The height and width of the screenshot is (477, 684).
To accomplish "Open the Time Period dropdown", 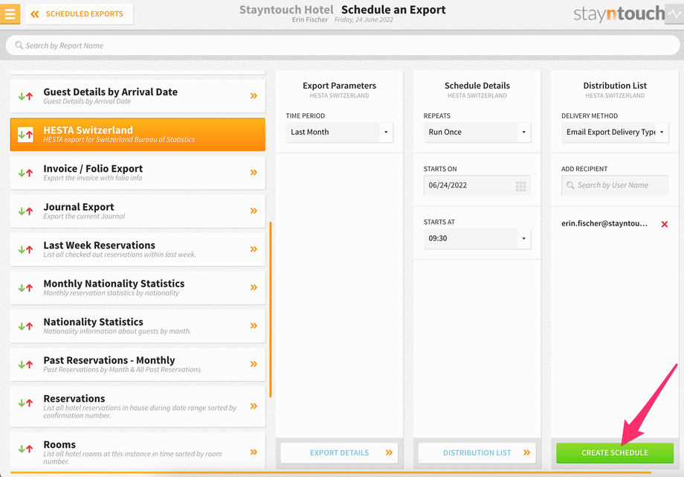I will pyautogui.click(x=339, y=132).
